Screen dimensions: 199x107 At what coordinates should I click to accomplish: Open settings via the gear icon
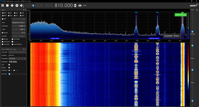click(17, 5)
